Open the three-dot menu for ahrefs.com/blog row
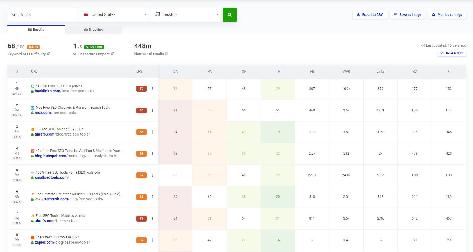This screenshot has height=252, width=473. tap(152, 132)
